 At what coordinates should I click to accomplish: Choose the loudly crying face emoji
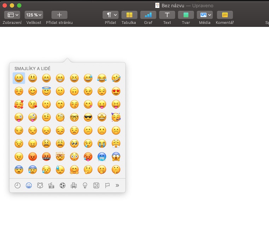tap(102, 143)
